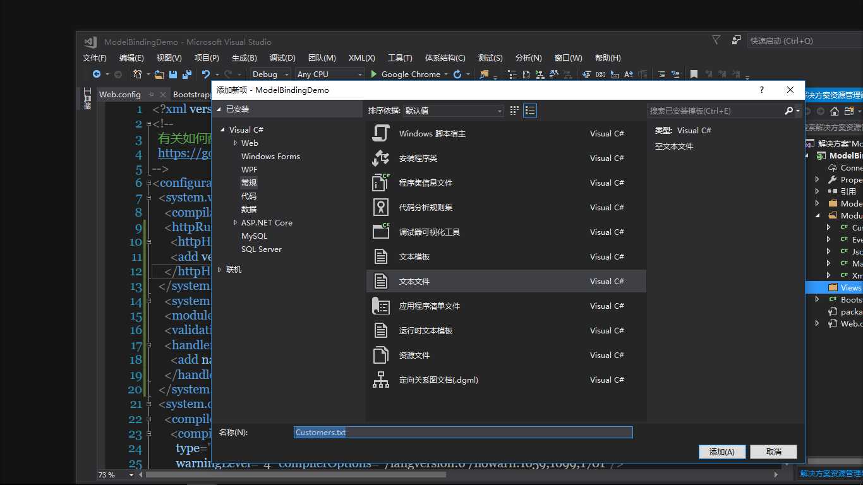Switch template view to medium icons list
The image size is (863, 485).
point(530,111)
